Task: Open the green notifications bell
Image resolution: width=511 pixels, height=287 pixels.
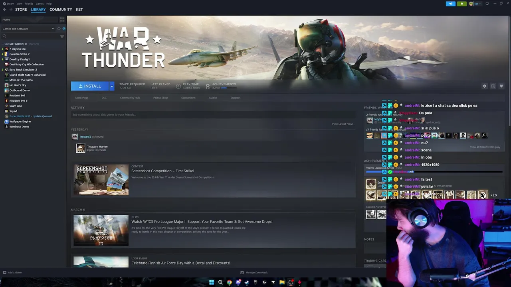Action: click(x=462, y=4)
